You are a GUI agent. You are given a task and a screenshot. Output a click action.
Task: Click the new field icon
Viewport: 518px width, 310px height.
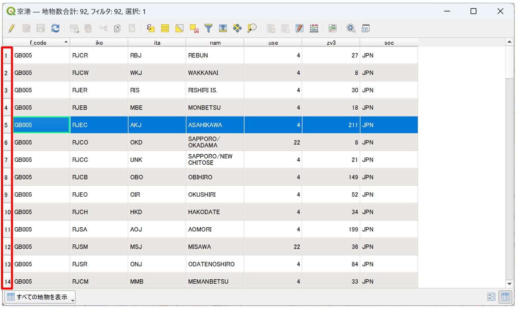coord(271,28)
